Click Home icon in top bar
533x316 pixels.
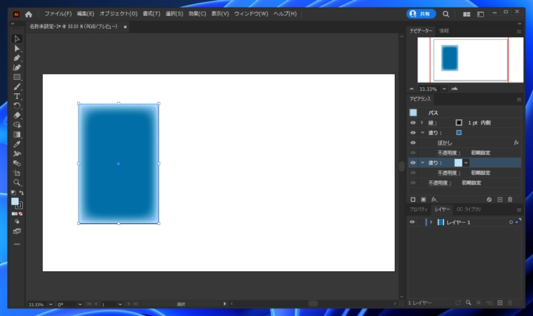click(x=29, y=14)
